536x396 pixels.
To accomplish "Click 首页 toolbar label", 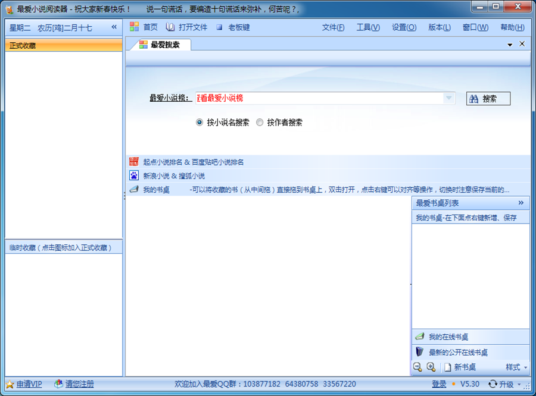I will tap(151, 27).
